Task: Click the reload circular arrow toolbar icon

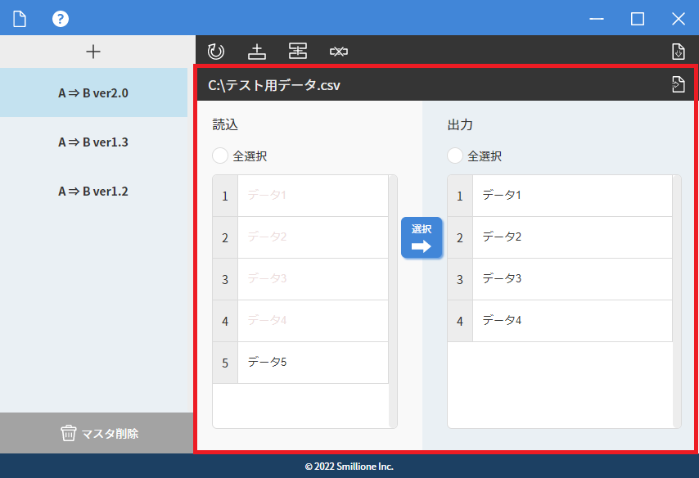Action: tap(216, 52)
